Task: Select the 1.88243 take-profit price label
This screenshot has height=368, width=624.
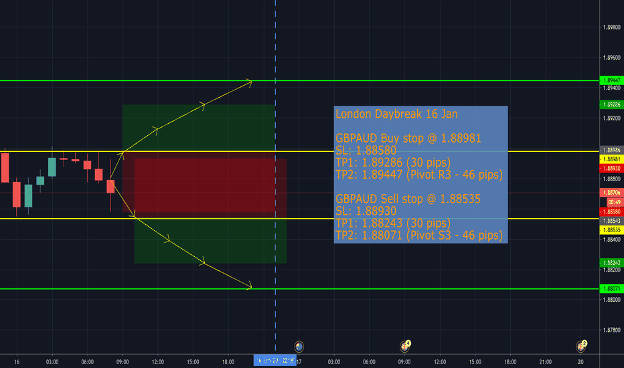Action: point(611,263)
